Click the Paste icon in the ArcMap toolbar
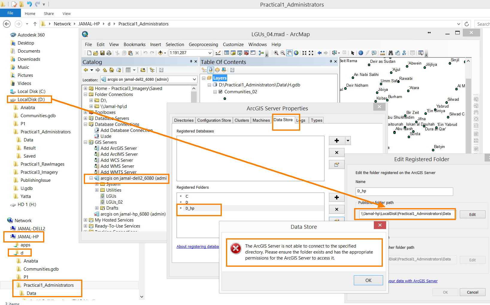This screenshot has width=490, height=305. pyautogui.click(x=131, y=53)
